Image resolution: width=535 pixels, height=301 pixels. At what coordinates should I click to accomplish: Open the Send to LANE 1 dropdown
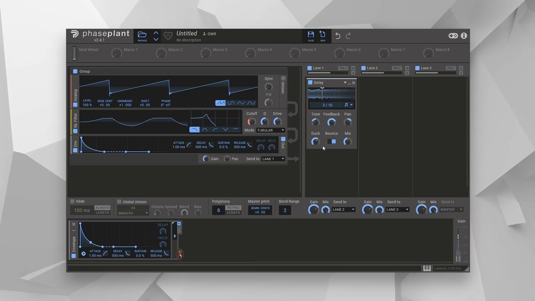point(273,159)
